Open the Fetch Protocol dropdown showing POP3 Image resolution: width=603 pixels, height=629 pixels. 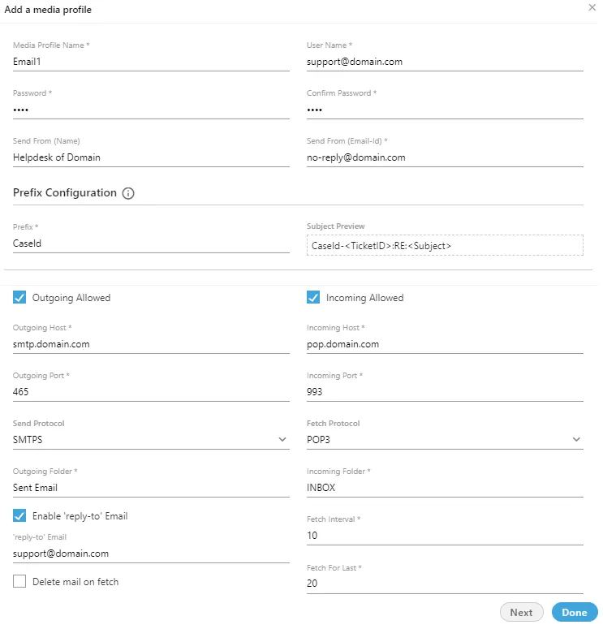point(445,440)
